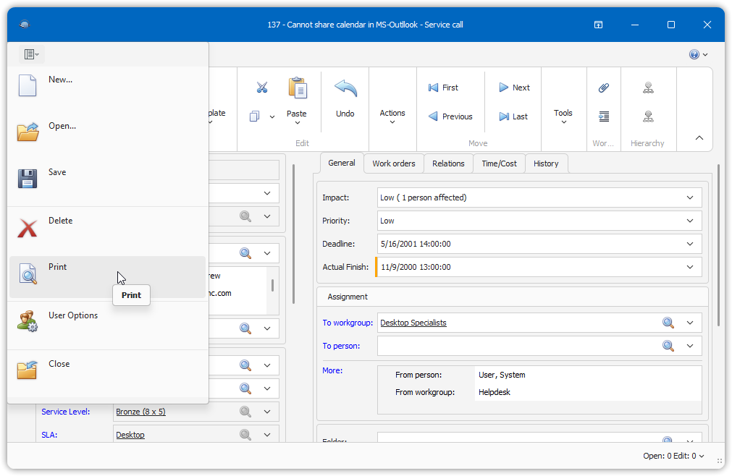Open the Time/Cost tab
This screenshot has width=732, height=476.
pyautogui.click(x=500, y=163)
